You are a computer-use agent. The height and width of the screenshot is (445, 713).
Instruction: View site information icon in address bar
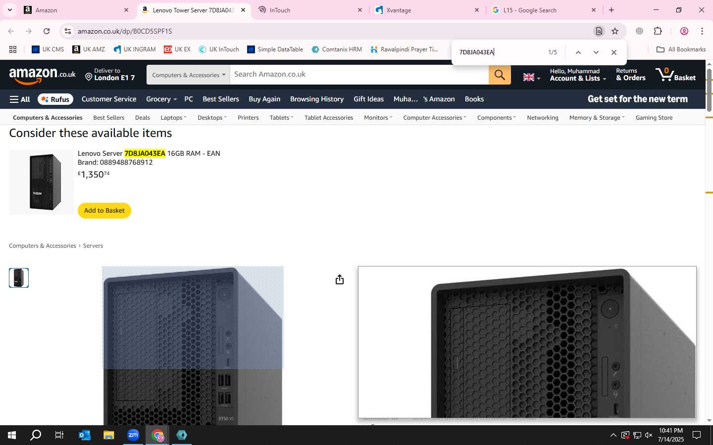(x=68, y=31)
